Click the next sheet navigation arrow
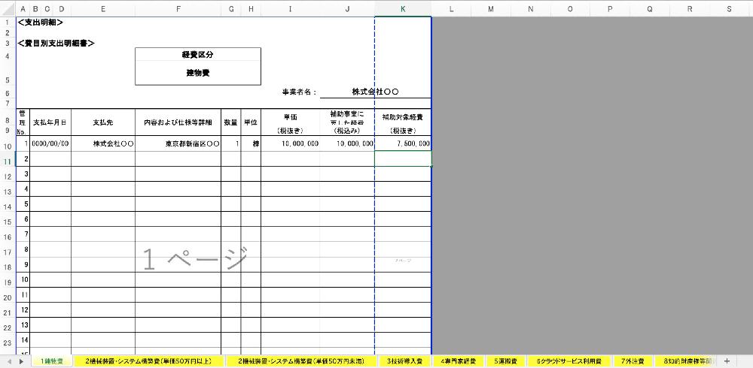This screenshot has height=368, width=753. (x=21, y=360)
